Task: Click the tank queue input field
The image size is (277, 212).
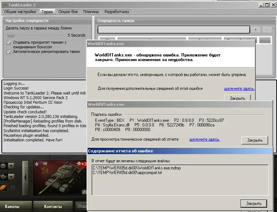Action: point(174,29)
